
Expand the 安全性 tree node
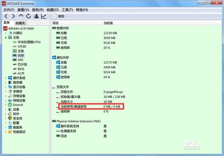(x=6, y=118)
